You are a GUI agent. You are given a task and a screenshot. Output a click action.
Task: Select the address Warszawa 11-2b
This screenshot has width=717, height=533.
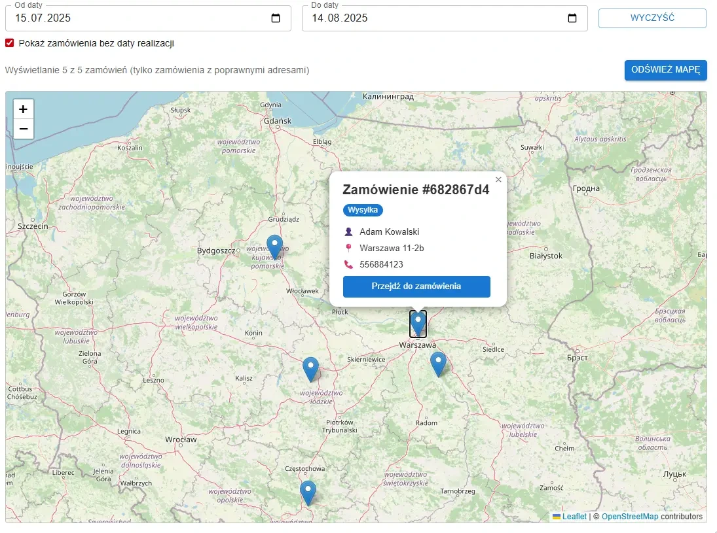click(392, 248)
